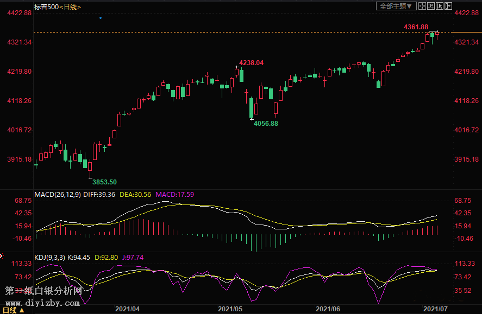Click the shrink chart range icon

click(431, 6)
